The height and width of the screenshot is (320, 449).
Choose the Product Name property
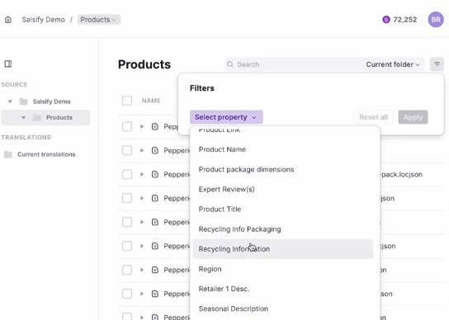click(282, 149)
